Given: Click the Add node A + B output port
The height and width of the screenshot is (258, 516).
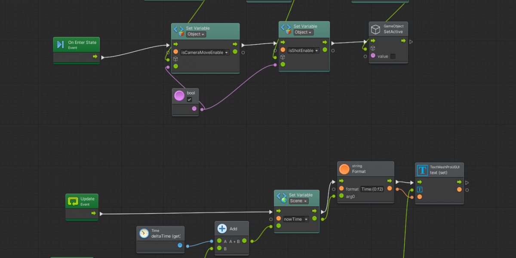Looking at the screenshot, I should click(244, 241).
